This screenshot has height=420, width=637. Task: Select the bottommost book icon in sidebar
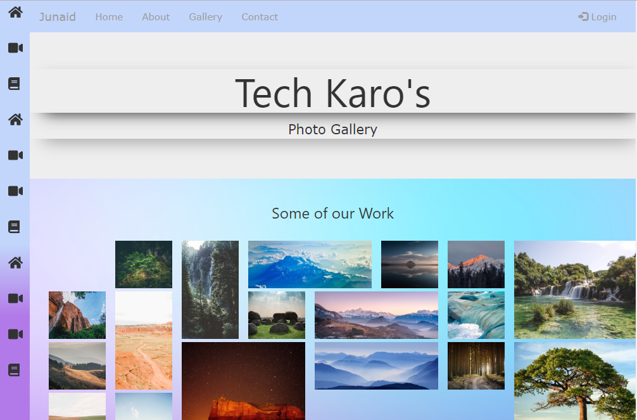pyautogui.click(x=15, y=370)
